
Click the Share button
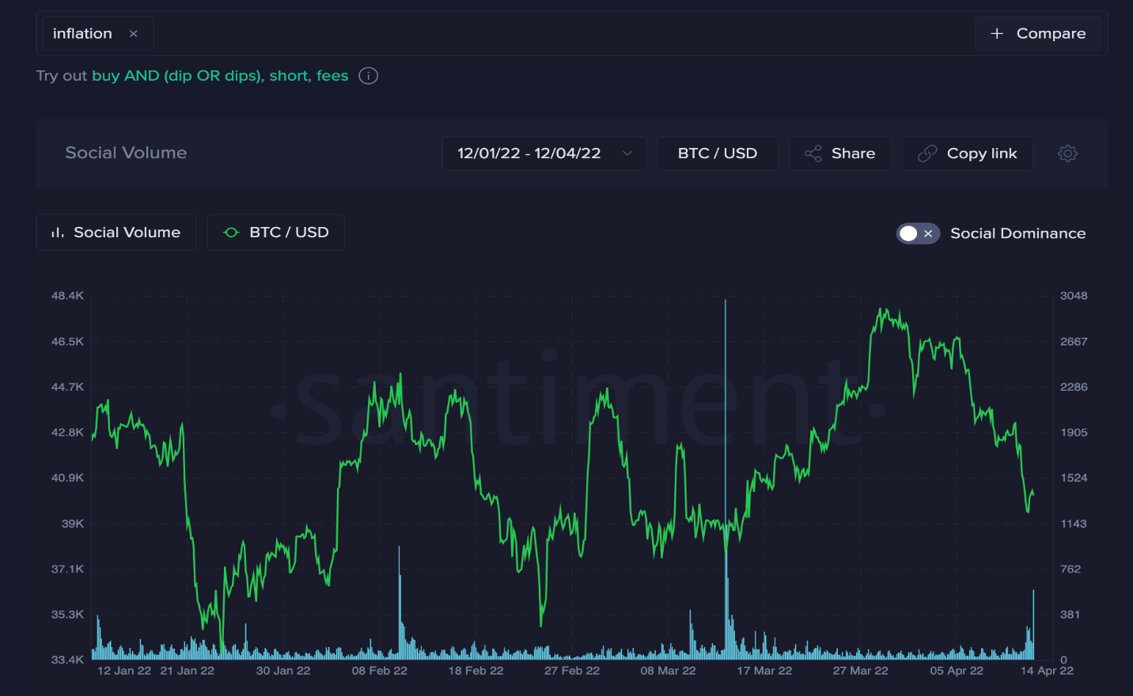(839, 153)
